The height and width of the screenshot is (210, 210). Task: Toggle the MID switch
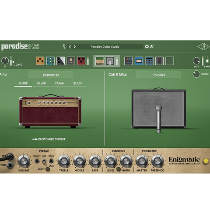click(44, 161)
